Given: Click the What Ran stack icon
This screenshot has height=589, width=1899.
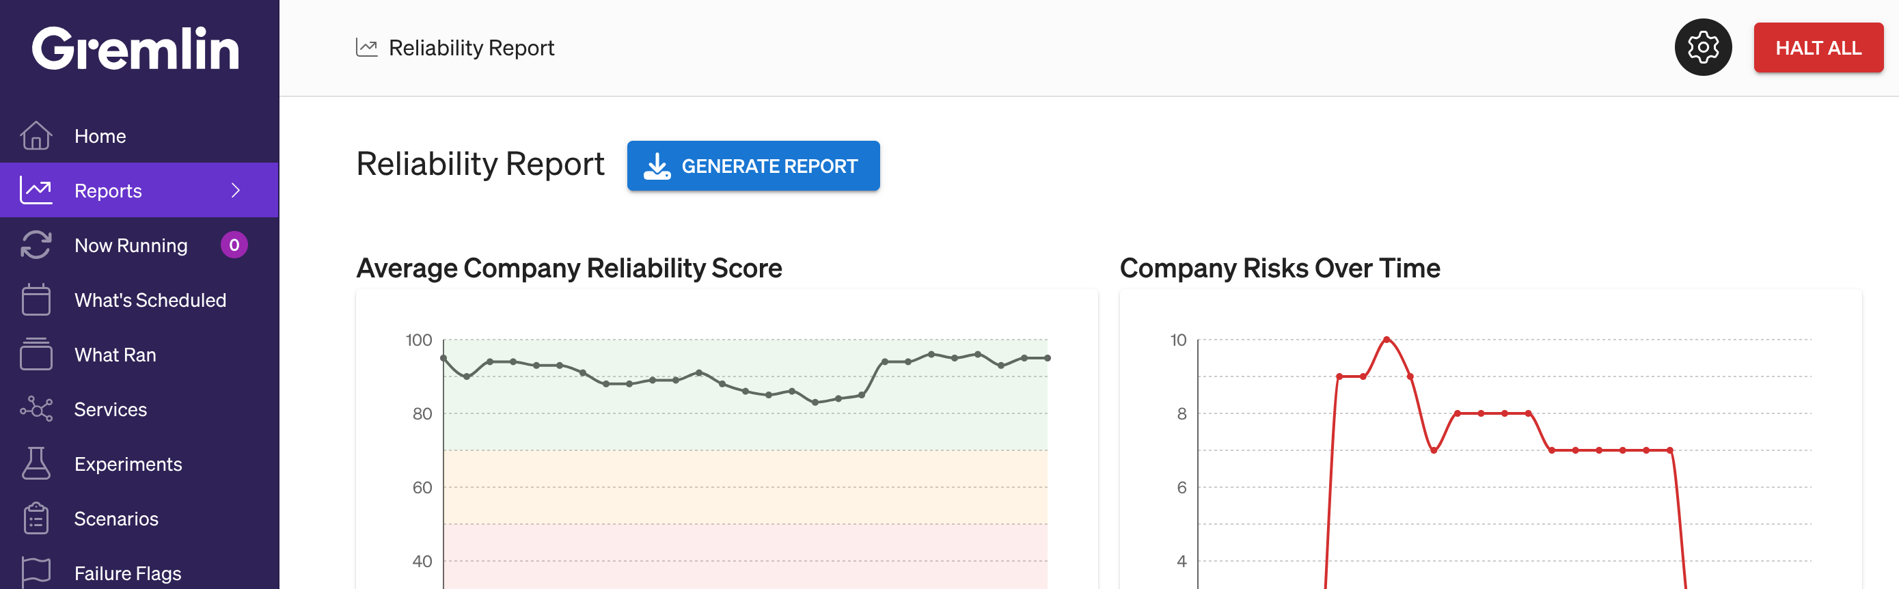Looking at the screenshot, I should [x=36, y=354].
